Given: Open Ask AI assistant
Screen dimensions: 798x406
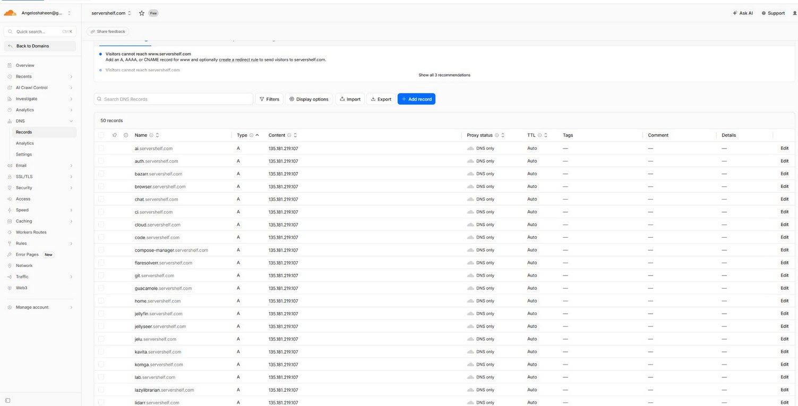Looking at the screenshot, I should [x=743, y=13].
